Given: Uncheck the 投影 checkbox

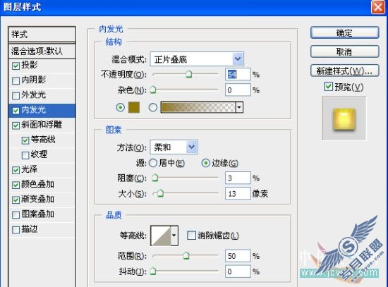Looking at the screenshot, I should click(x=16, y=66).
